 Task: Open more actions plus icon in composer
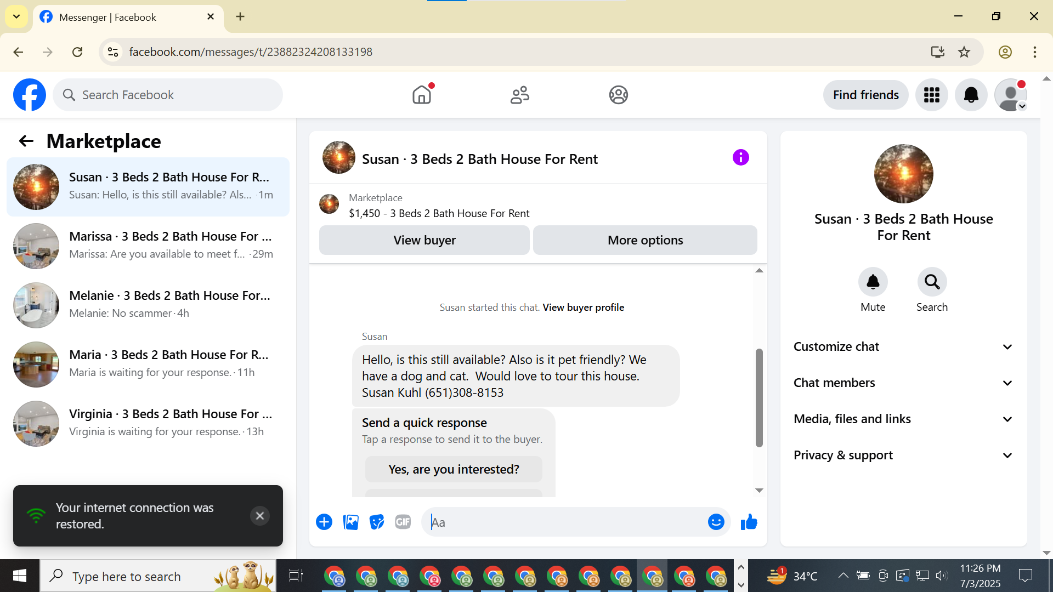[324, 522]
